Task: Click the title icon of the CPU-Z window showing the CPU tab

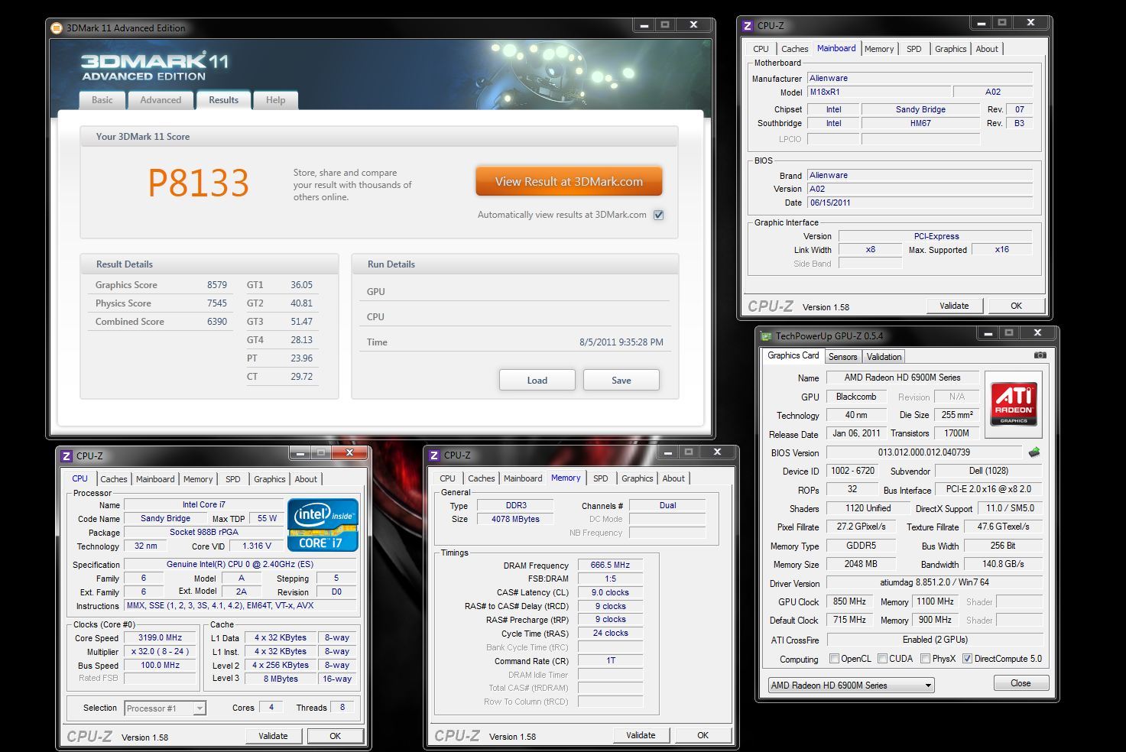Action: pos(67,455)
